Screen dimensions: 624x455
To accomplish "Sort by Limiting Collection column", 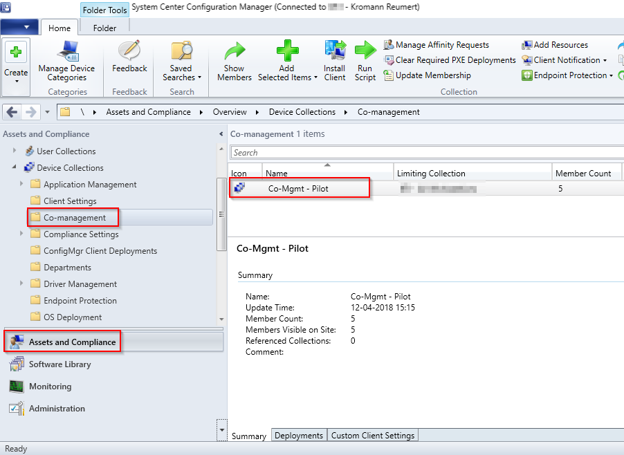I will (x=472, y=173).
